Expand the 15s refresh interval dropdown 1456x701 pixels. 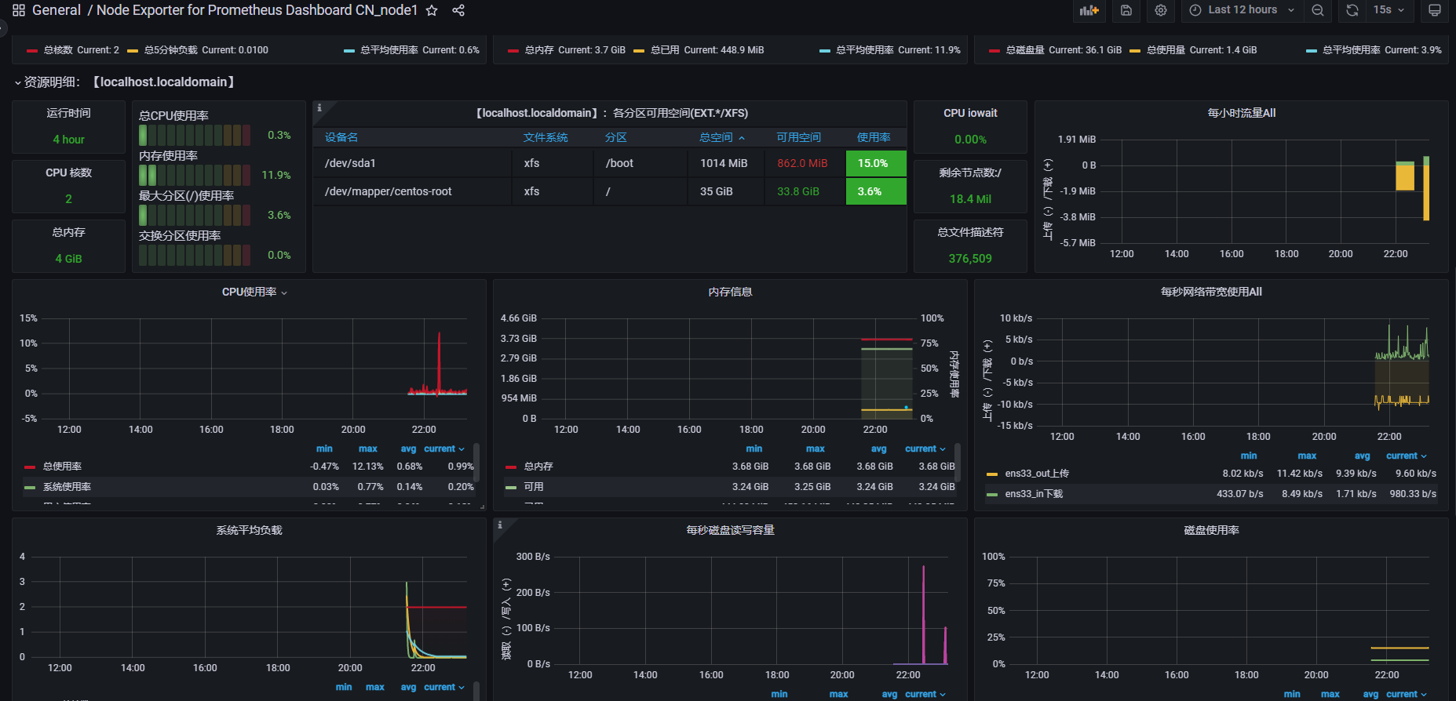(x=1389, y=10)
